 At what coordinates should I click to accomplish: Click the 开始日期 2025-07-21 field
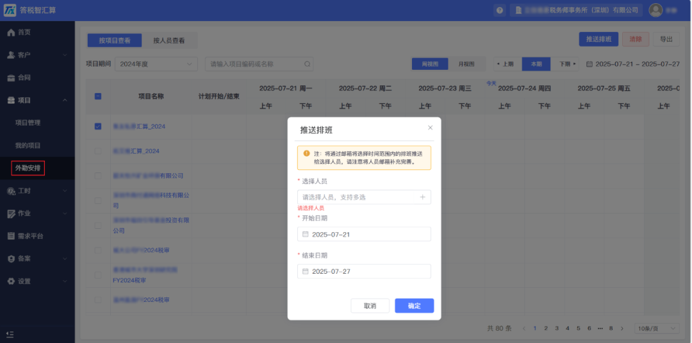pyautogui.click(x=364, y=235)
